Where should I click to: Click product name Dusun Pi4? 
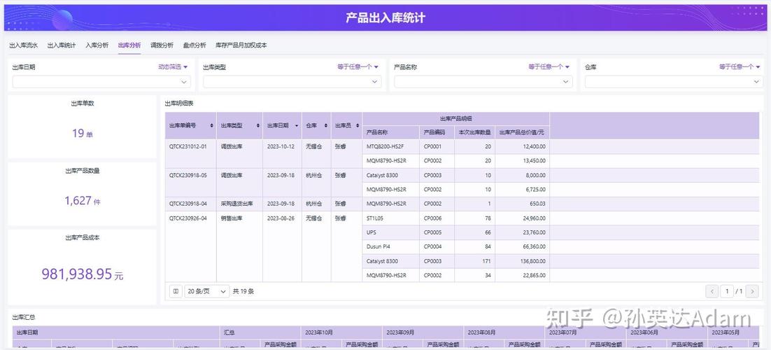[378, 246]
